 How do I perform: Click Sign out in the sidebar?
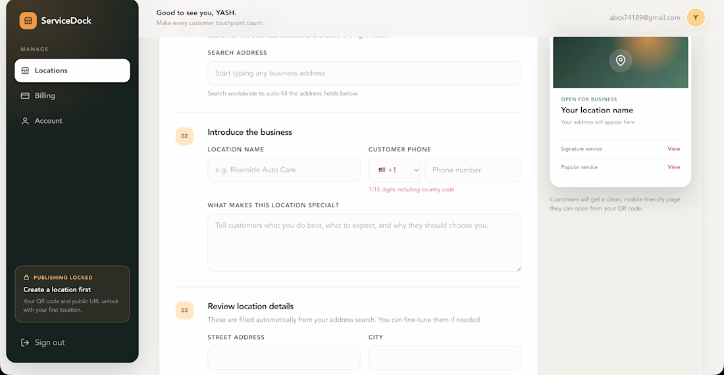43,342
